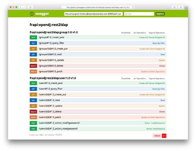196x151 pixels.
Task: Show all tabs with the tab overview icon
Action: pos(181,7)
